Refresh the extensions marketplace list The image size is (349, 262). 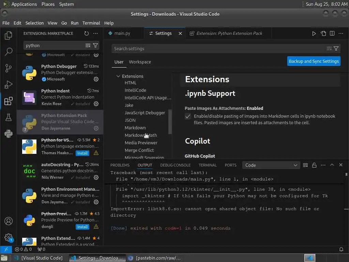86,33
